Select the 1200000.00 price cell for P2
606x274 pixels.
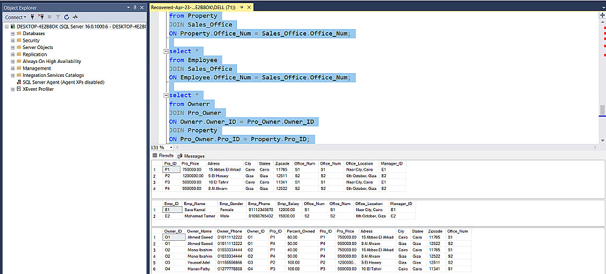[x=193, y=176]
